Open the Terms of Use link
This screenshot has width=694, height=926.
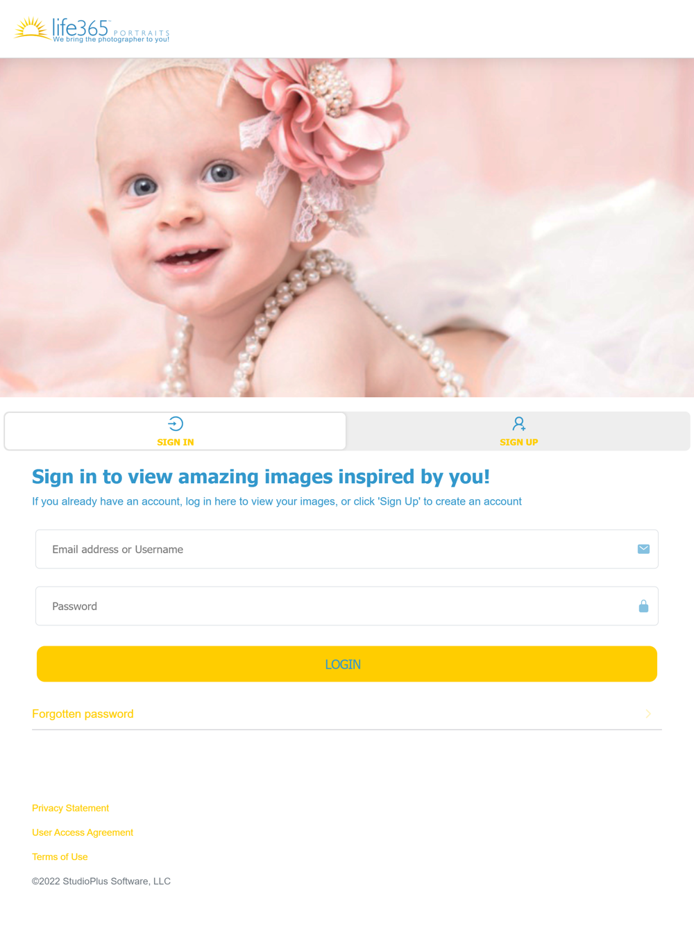[x=60, y=857]
